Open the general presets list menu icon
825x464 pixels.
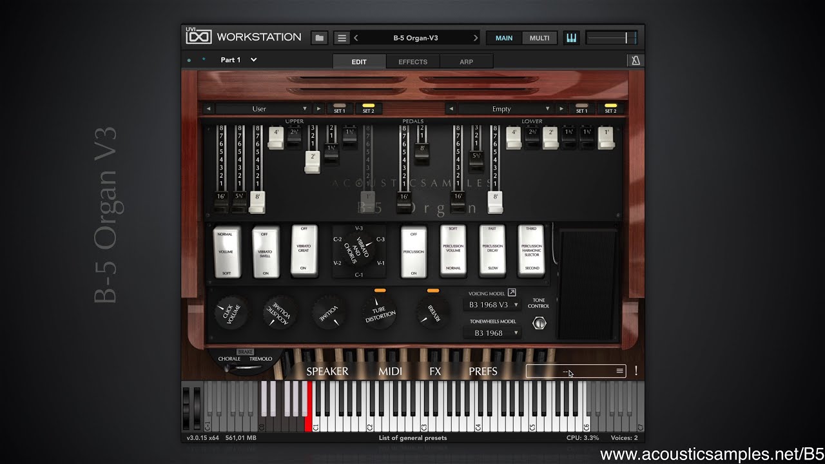point(619,371)
